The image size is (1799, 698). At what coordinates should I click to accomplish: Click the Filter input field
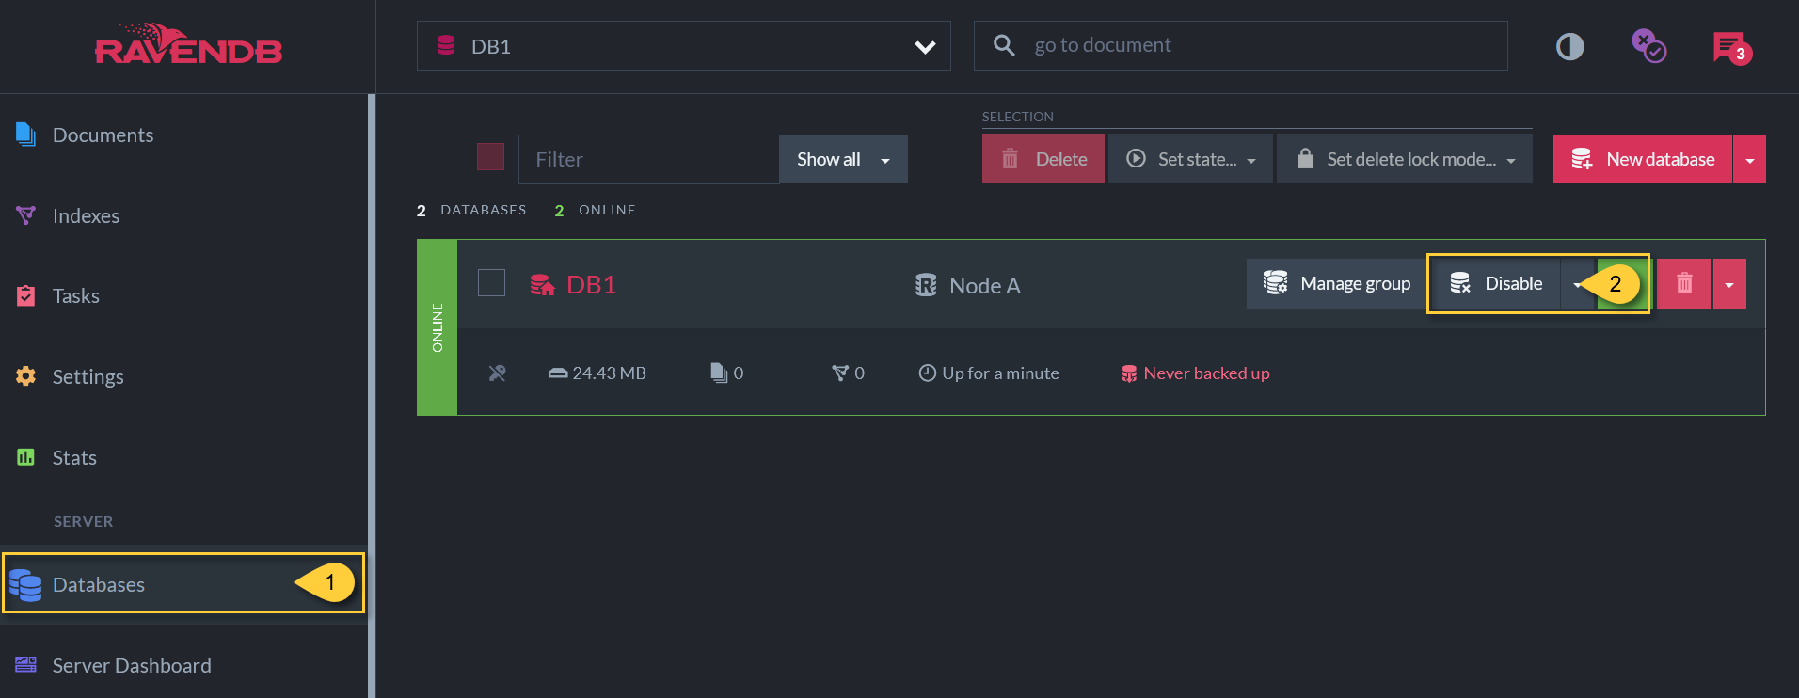tap(648, 159)
